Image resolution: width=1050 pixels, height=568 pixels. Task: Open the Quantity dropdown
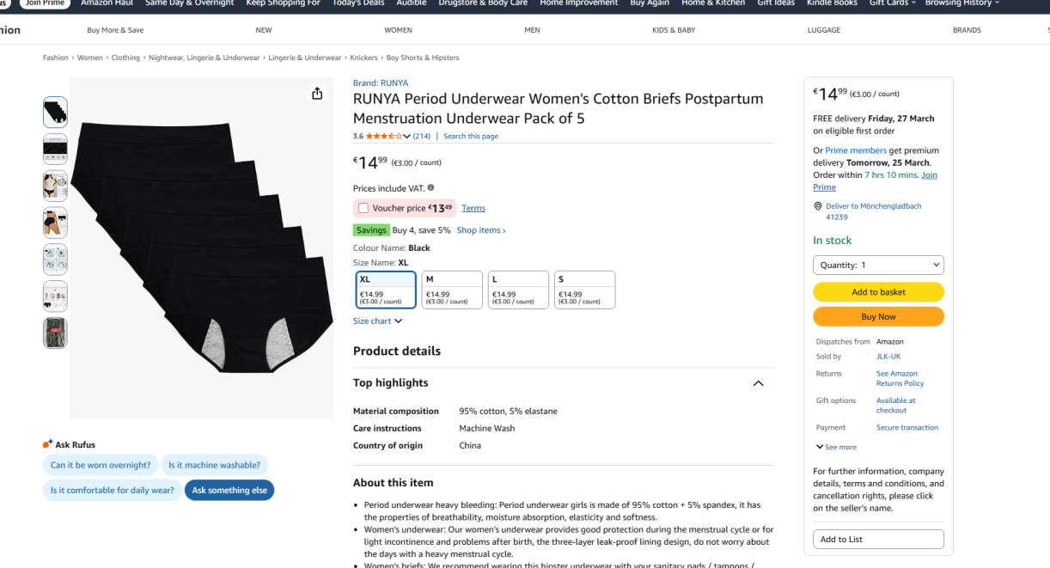878,266
